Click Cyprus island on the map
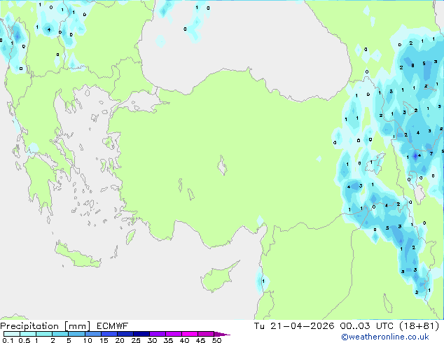This screenshot has width=444, height=343. (218, 278)
